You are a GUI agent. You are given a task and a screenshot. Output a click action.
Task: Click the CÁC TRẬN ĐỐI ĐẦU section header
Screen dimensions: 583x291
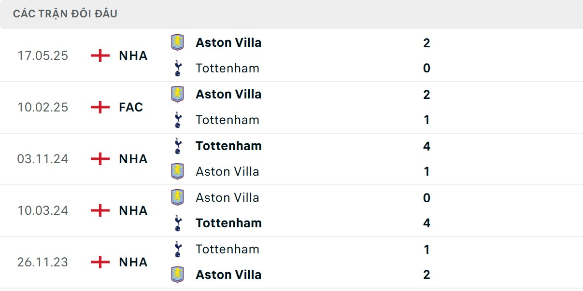tap(64, 14)
